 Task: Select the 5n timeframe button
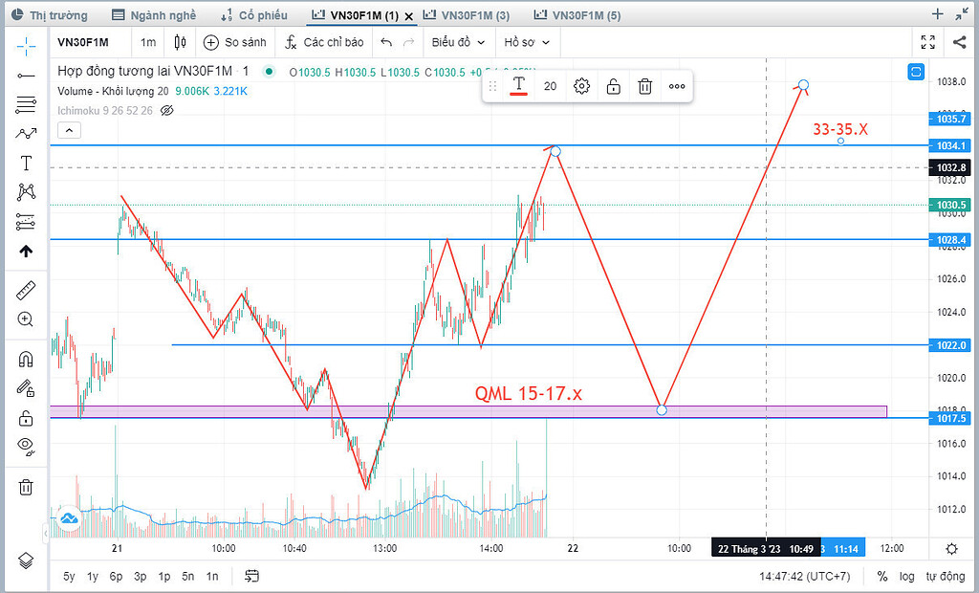pos(187,577)
